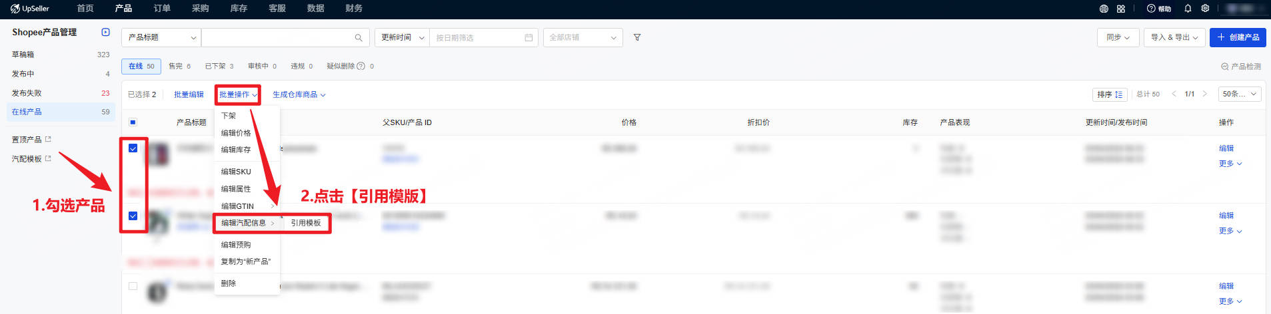Switch to the 审核中 tab

262,66
